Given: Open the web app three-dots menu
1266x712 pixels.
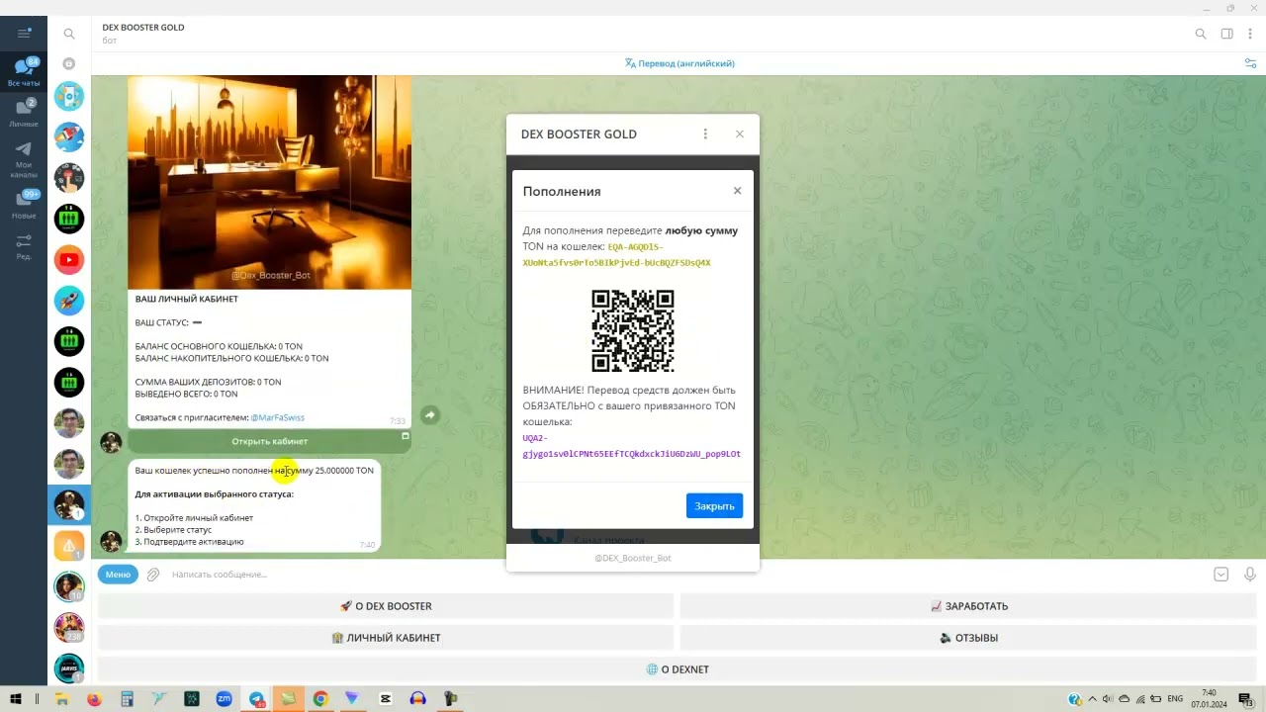Looking at the screenshot, I should click(705, 133).
